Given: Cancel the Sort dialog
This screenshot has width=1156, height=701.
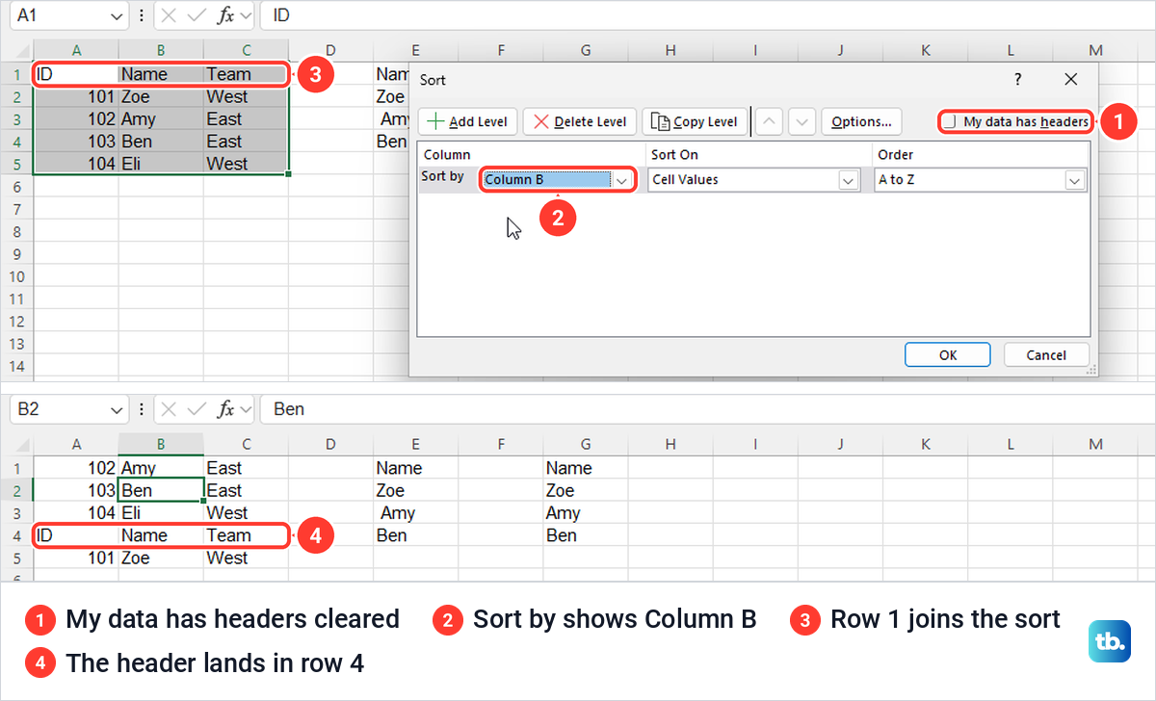Looking at the screenshot, I should click(x=1046, y=355).
